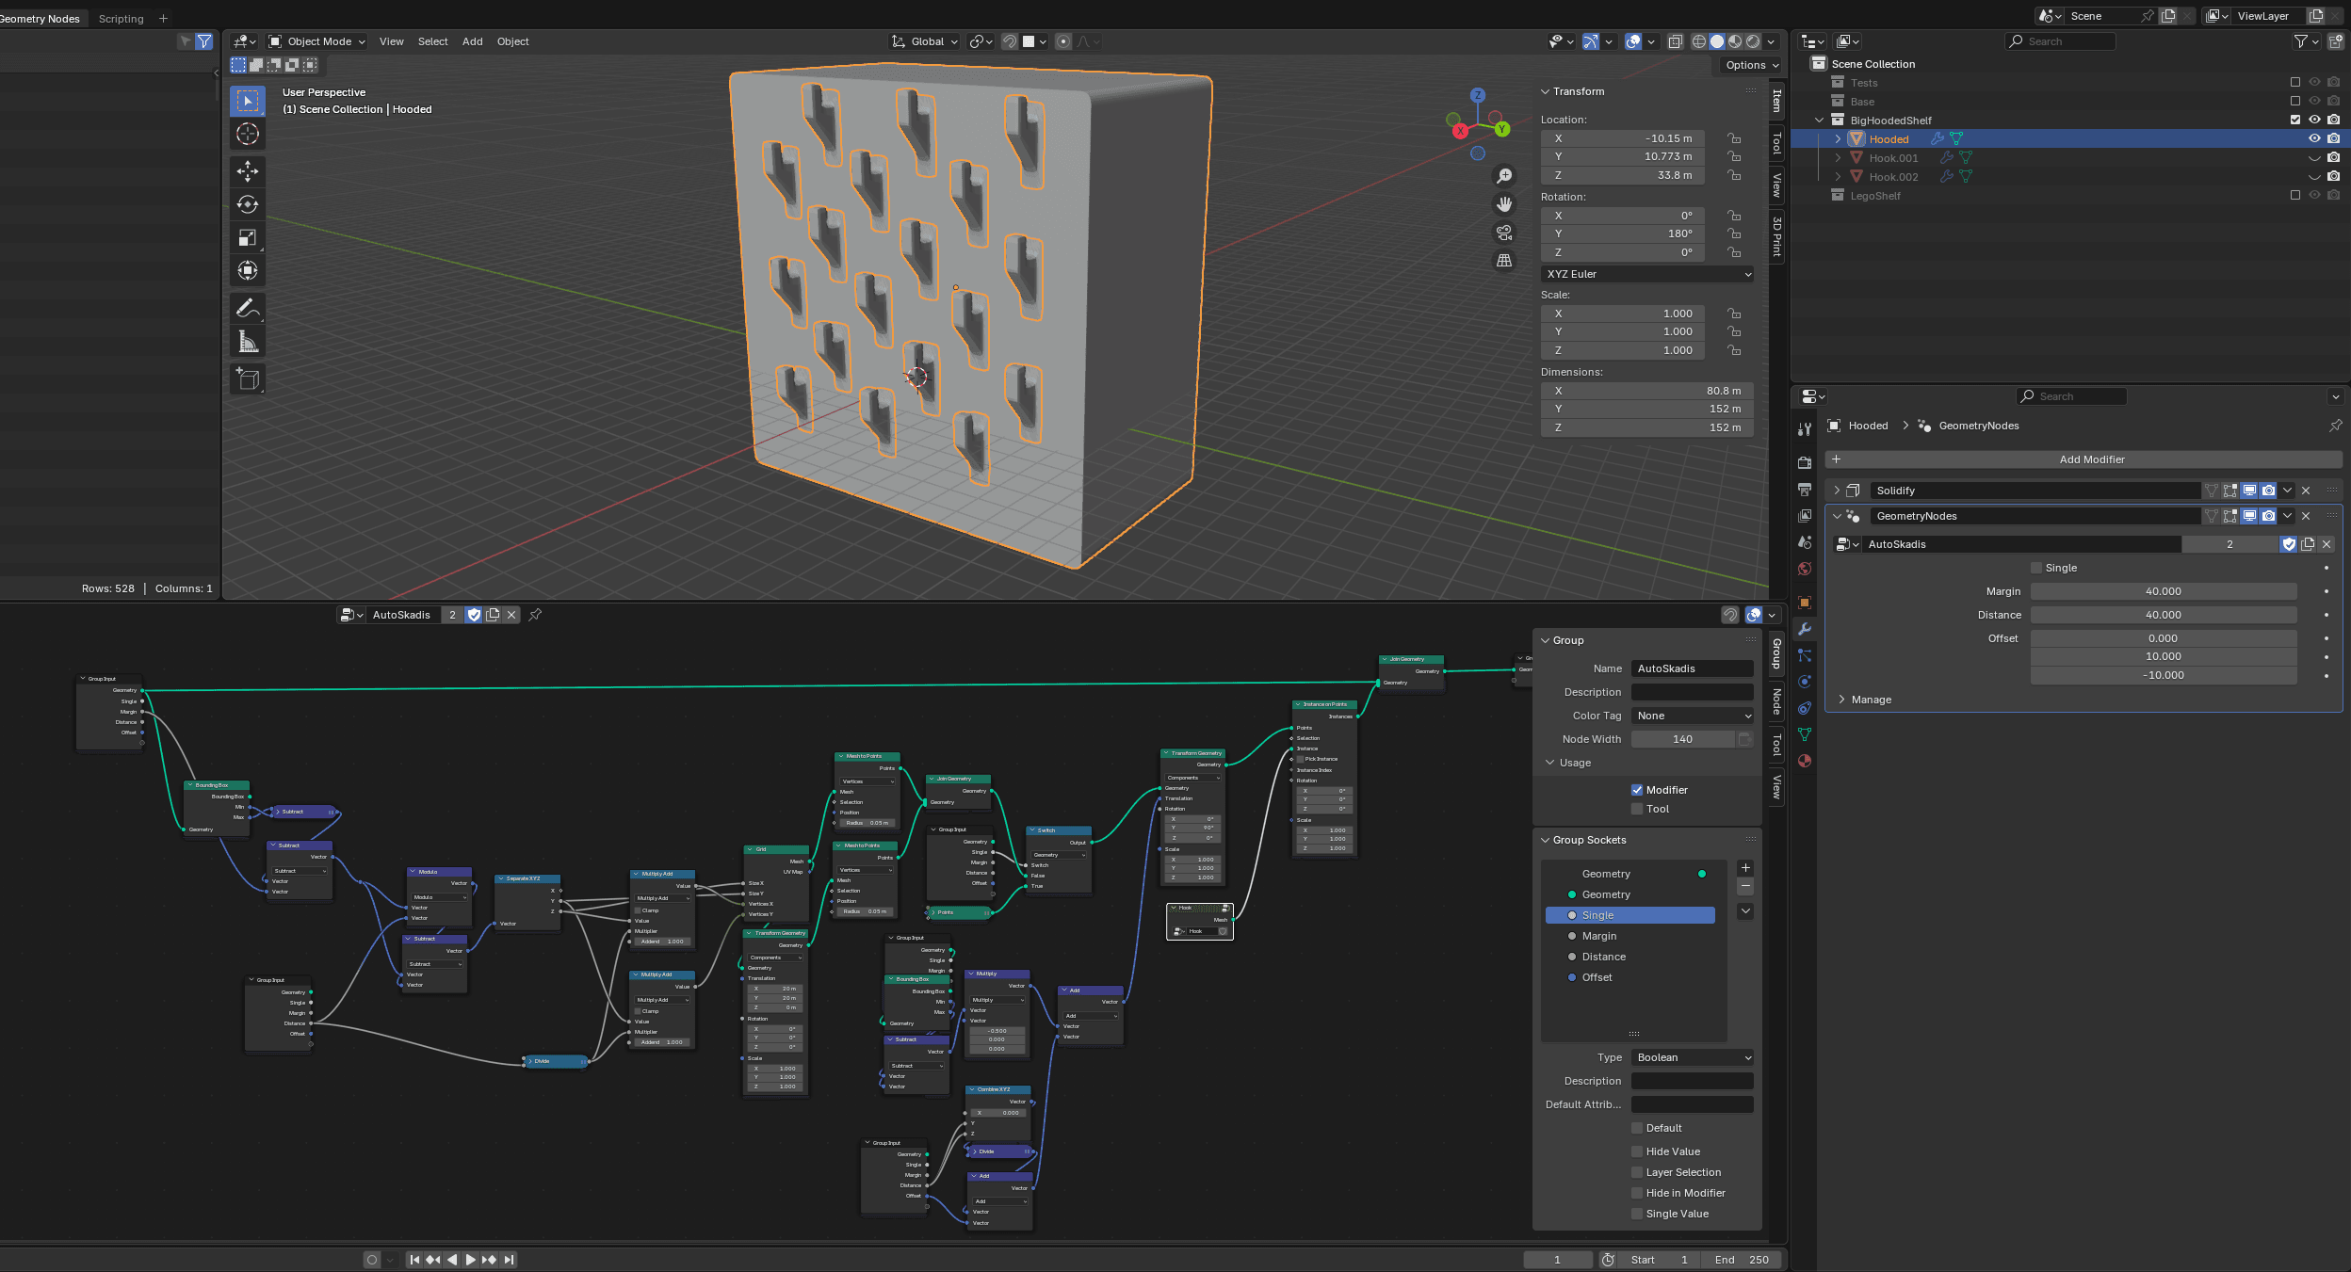Image resolution: width=2351 pixels, height=1272 pixels.
Task: Open the Add menu in 3D viewport
Action: pyautogui.click(x=472, y=41)
